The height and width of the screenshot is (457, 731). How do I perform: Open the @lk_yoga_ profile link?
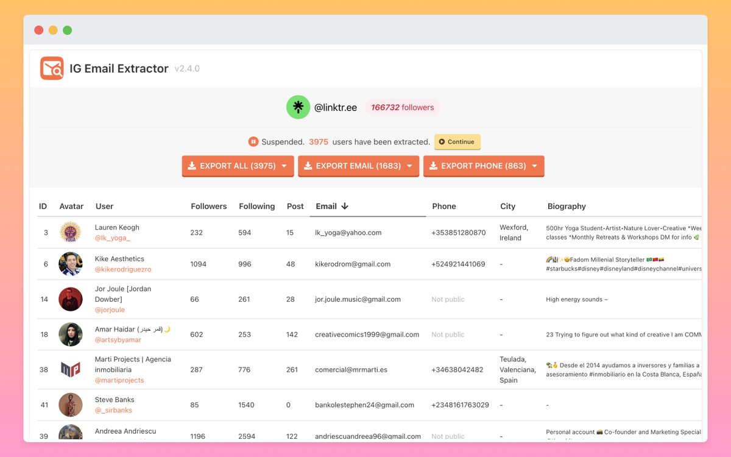coord(112,238)
